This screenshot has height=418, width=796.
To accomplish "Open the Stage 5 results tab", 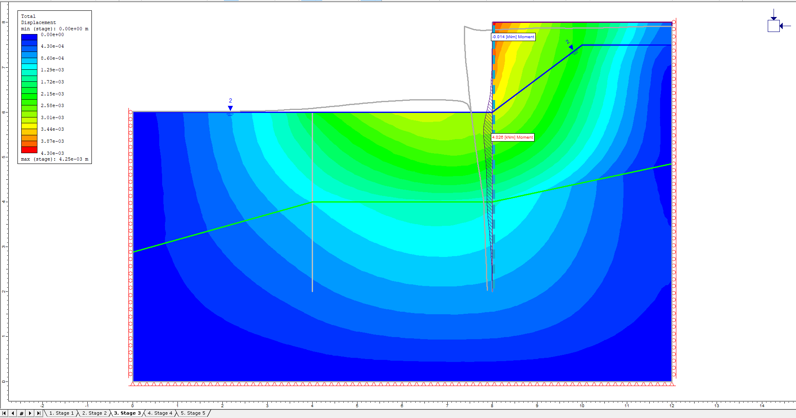I will [x=193, y=413].
